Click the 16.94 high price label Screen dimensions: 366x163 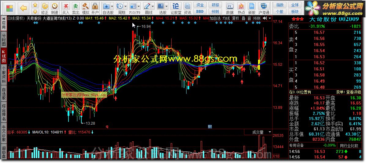[x=146, y=27]
